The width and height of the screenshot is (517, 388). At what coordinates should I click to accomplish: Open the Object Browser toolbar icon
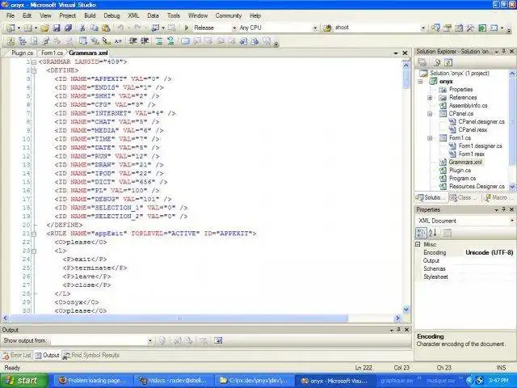click(459, 28)
